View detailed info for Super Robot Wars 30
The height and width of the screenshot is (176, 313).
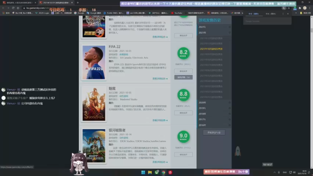pos(160,37)
